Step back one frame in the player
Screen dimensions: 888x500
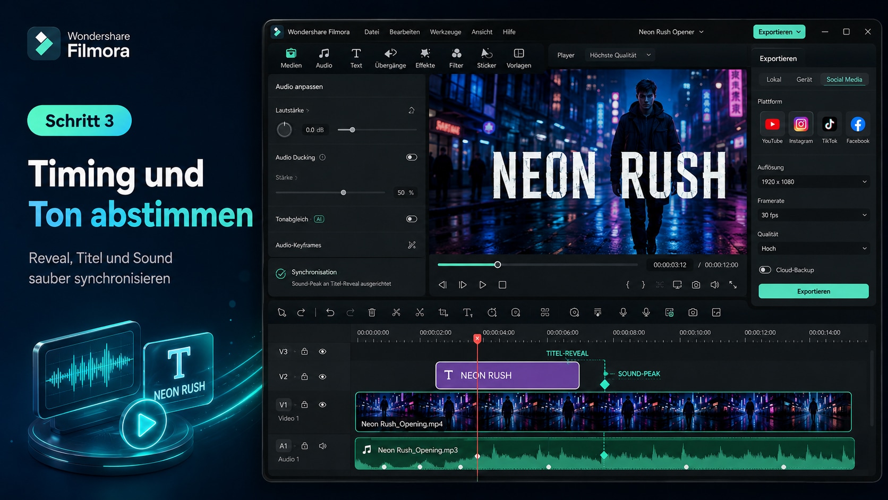[x=442, y=285]
